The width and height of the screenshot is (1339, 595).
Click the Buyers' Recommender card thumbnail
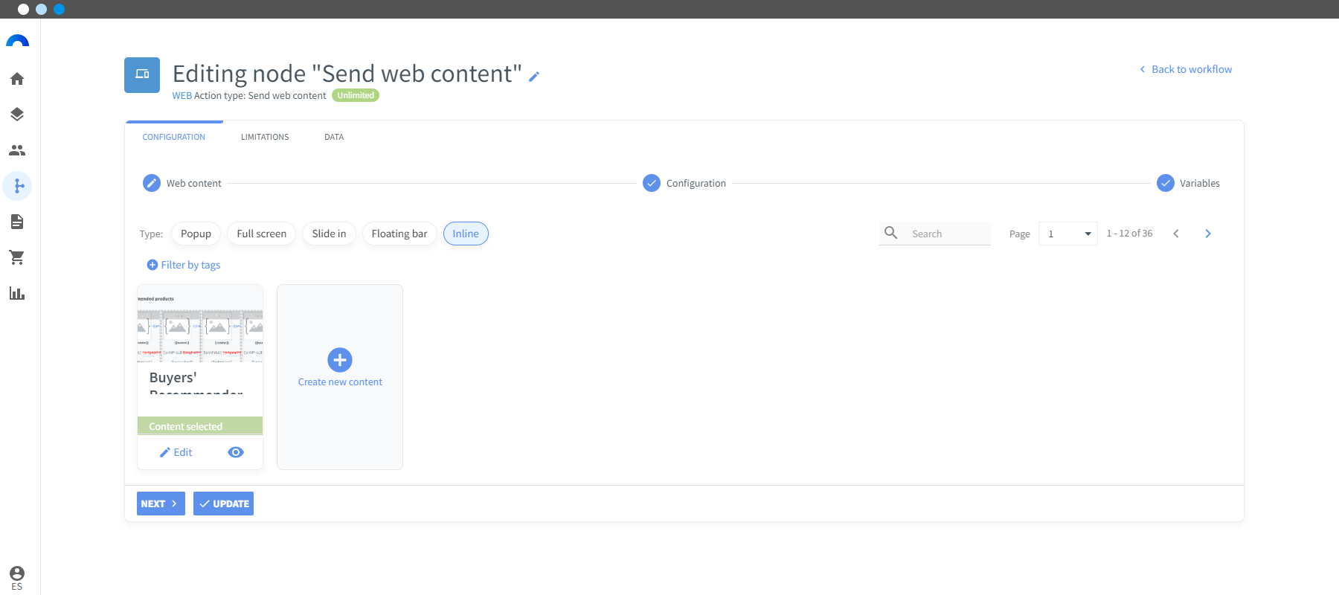[200, 324]
